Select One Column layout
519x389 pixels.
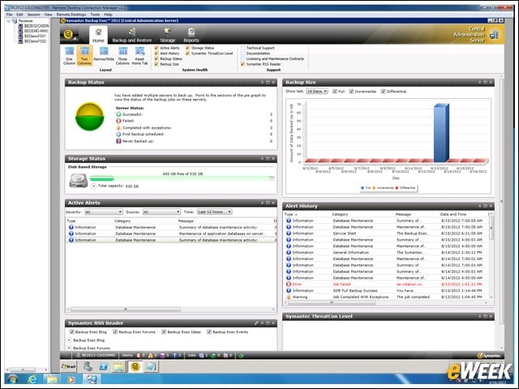pos(69,56)
